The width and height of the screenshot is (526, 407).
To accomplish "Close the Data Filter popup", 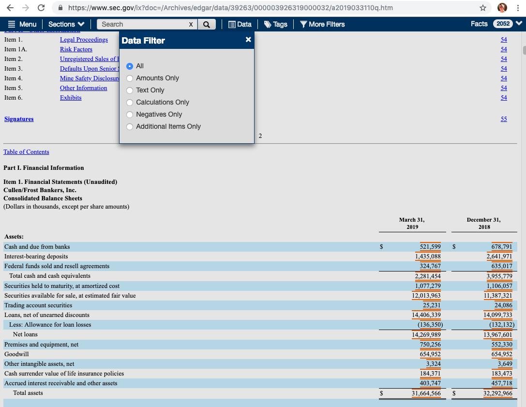I will pos(248,40).
